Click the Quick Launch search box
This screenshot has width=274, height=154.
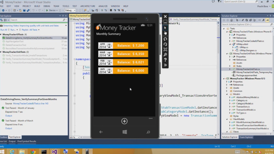241,2
